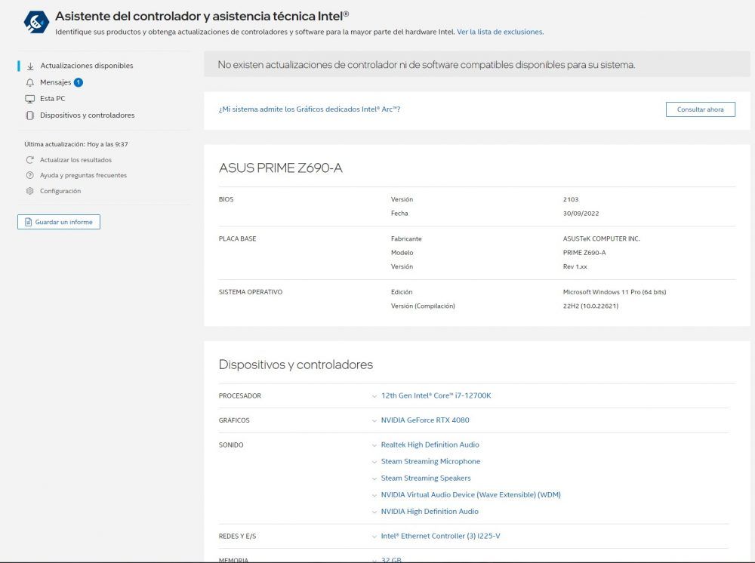Click BIOS version value 2103

[x=571, y=199]
